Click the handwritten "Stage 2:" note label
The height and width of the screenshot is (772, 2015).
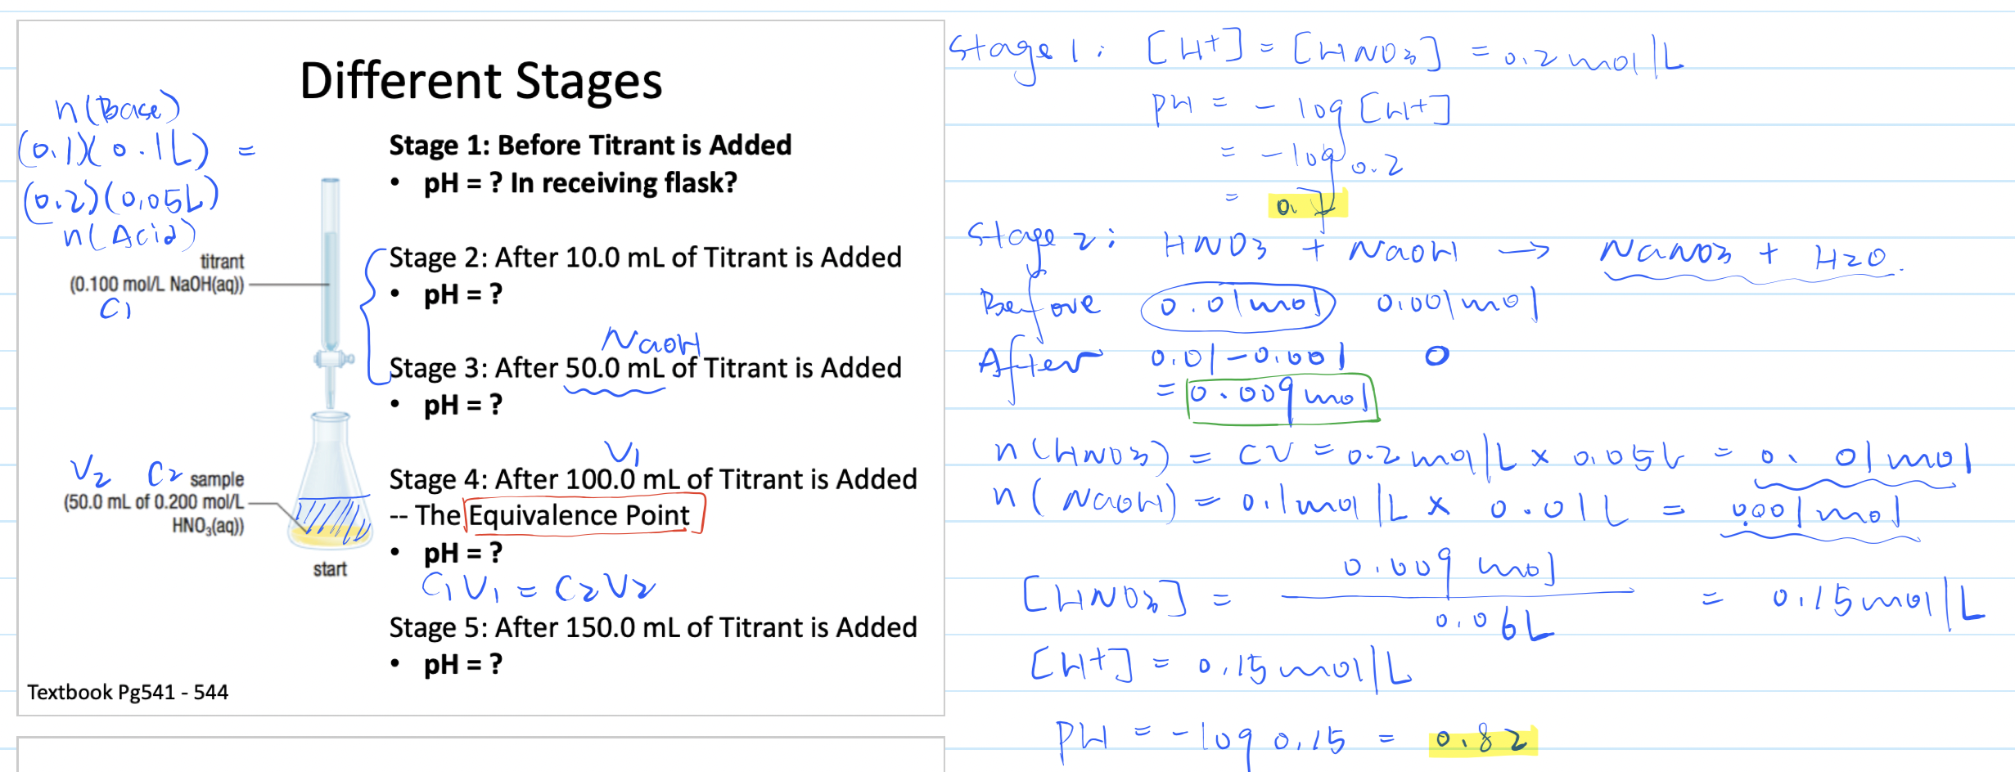pos(1039,239)
